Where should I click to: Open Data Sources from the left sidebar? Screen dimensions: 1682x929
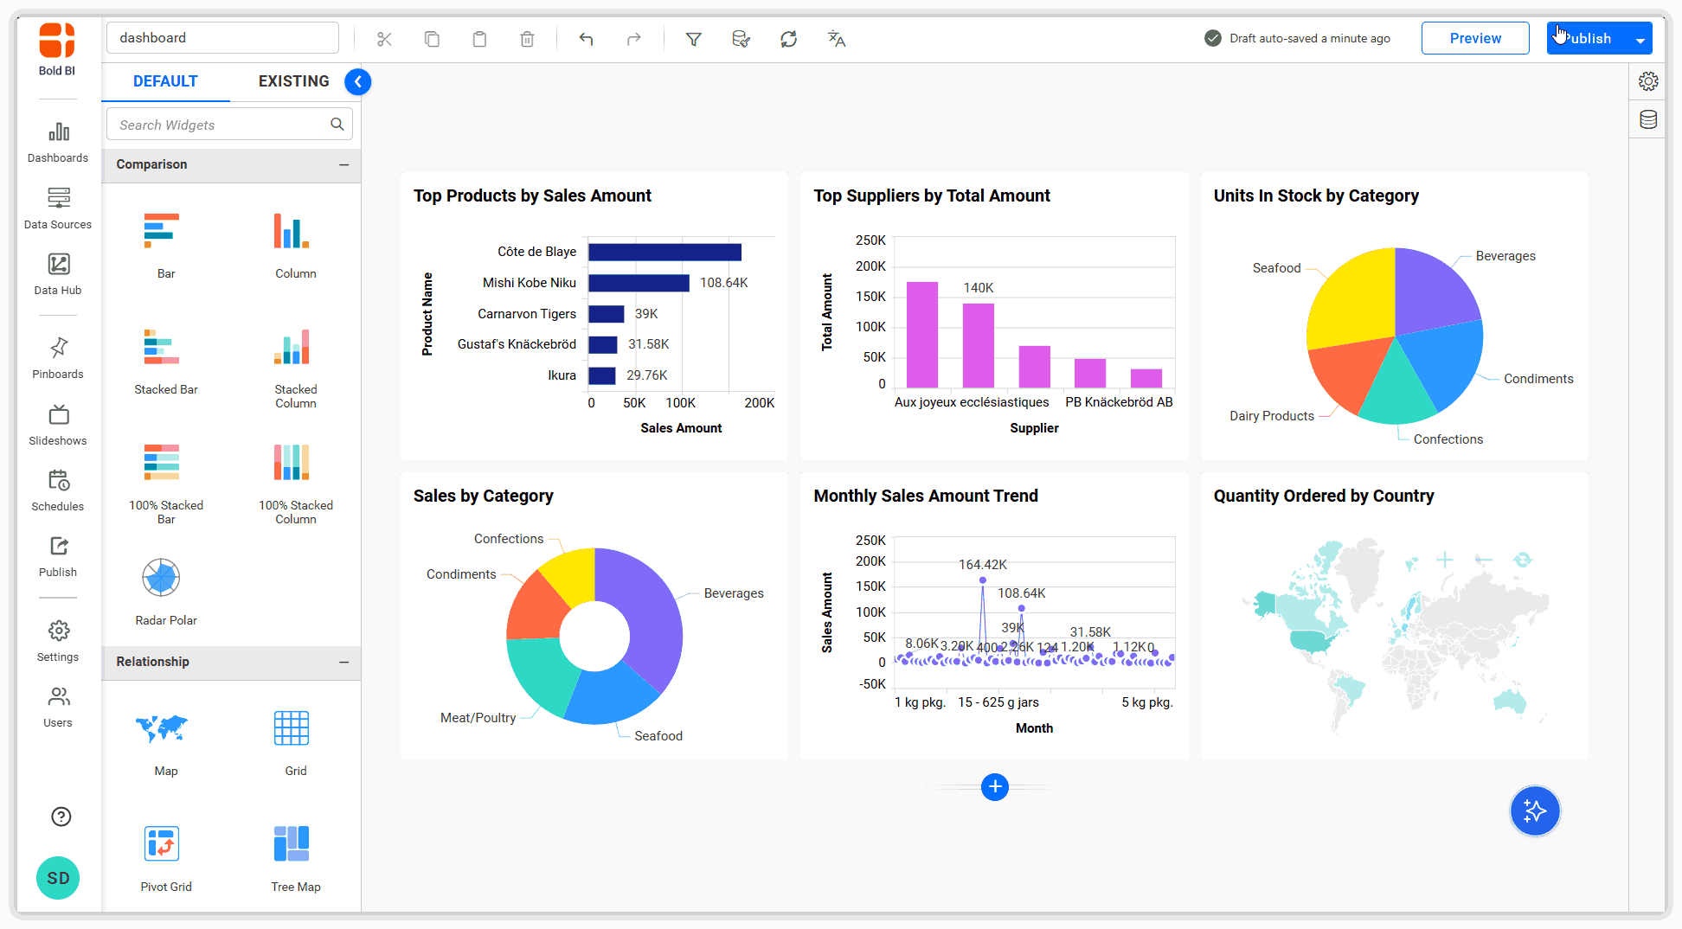[57, 208]
